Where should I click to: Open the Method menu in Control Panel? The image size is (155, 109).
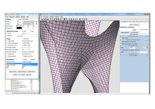(17, 17)
